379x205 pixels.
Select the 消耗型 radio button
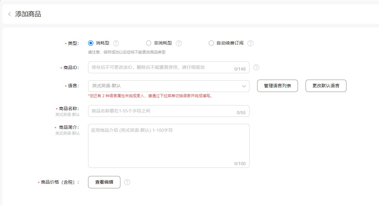pos(91,43)
